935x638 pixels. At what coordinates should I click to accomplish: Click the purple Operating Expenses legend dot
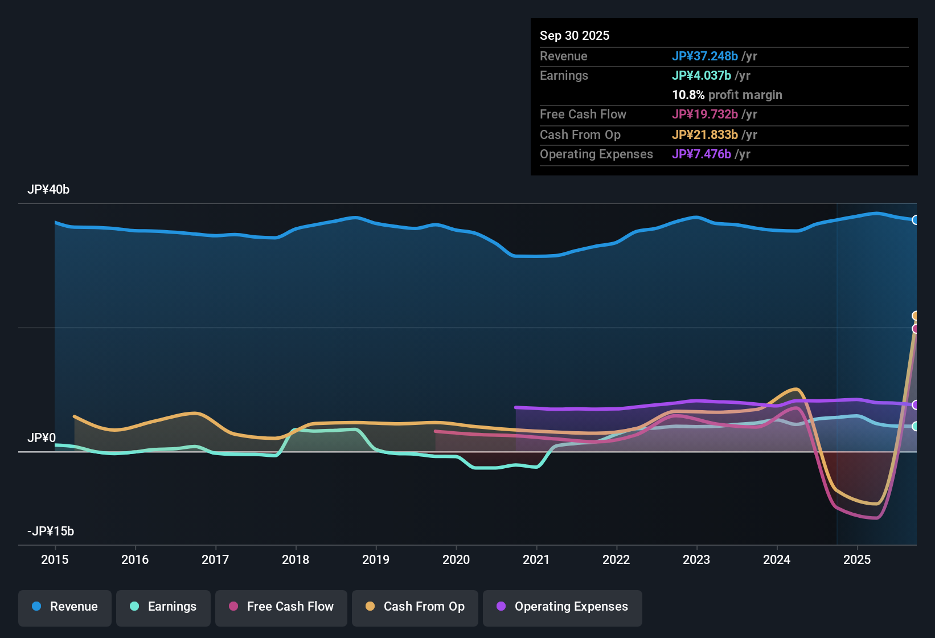[501, 607]
